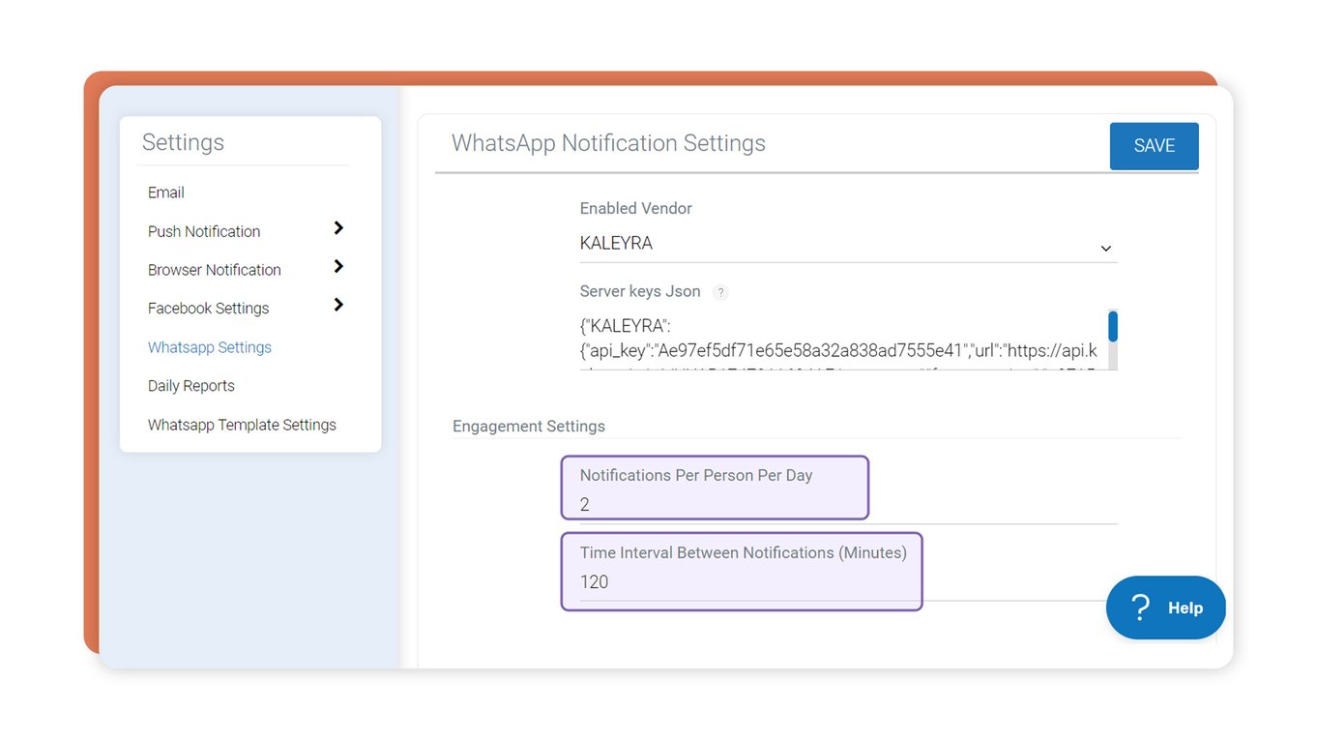Click the Help circle icon

click(1140, 608)
